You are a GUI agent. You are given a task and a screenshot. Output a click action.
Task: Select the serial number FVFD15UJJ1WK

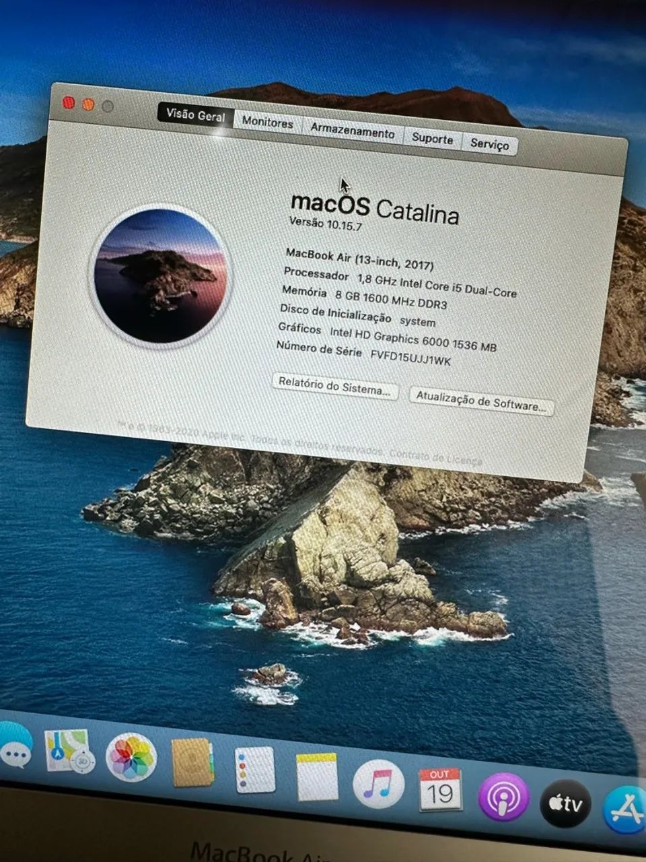[x=411, y=357]
